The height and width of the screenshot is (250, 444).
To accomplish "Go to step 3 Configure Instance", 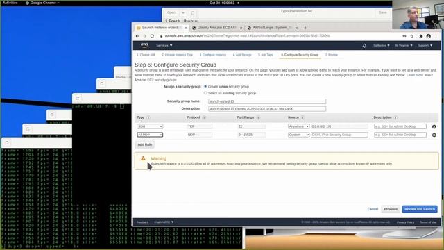I will [x=213, y=55].
